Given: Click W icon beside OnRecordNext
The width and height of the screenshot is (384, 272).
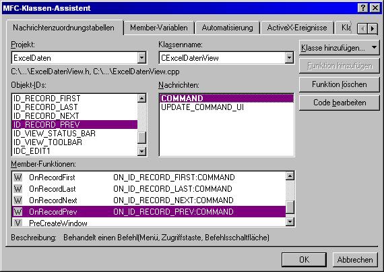Looking at the screenshot, I should tap(18, 200).
